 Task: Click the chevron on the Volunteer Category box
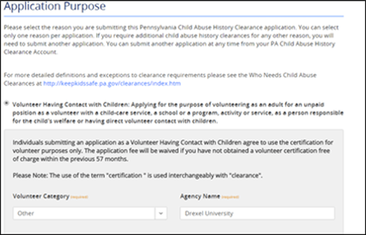(161, 213)
